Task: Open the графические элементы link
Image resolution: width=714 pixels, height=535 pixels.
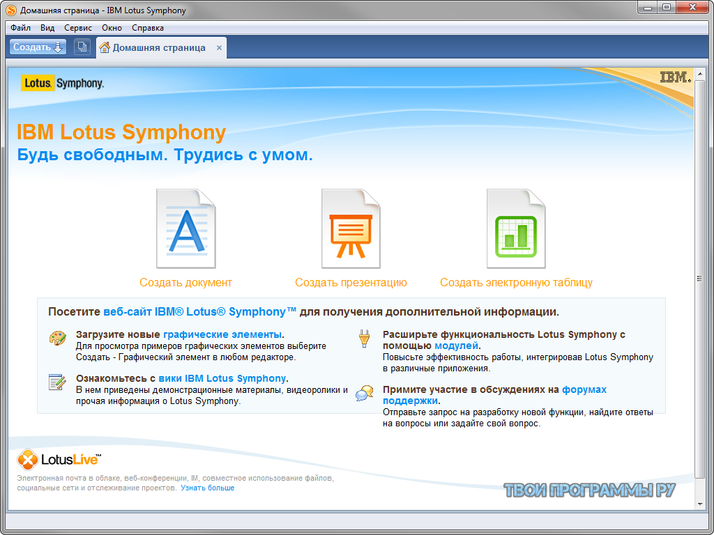Action: point(222,334)
